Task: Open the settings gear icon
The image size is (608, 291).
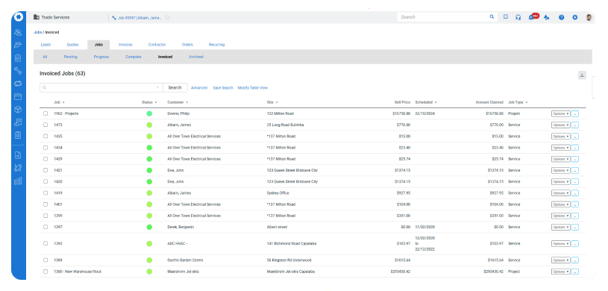Action: pos(575,17)
